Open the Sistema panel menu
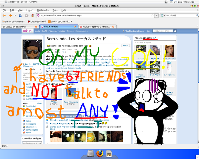Image resolution: width=199 pixels, height=159 pixels. coord(33,2)
